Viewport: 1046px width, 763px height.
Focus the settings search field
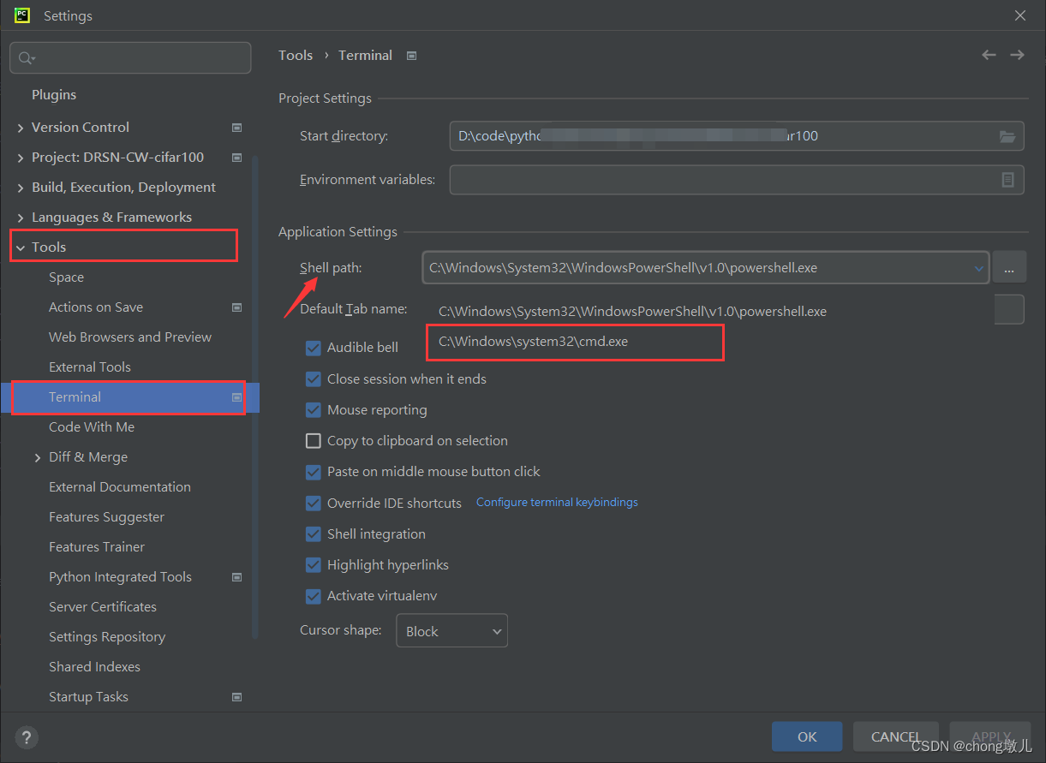tap(130, 58)
